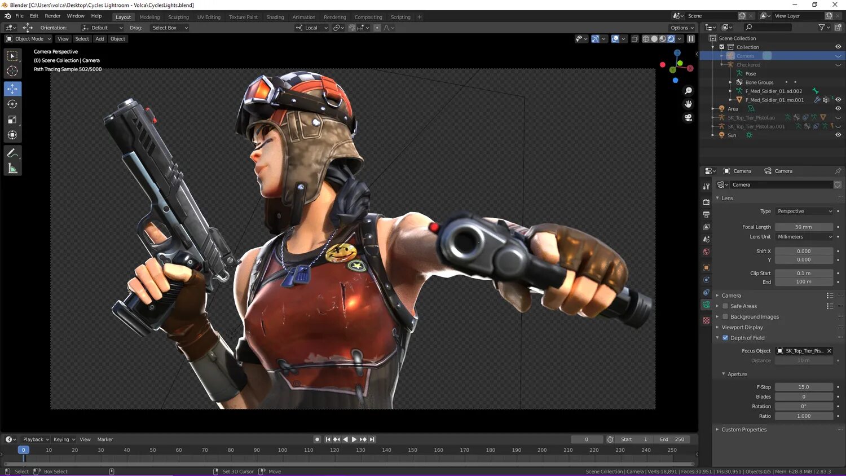Open the Object properties tab (orange square)
Viewport: 846px width, 476px height.
[706, 267]
